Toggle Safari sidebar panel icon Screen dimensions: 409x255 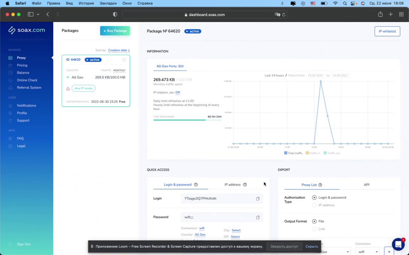point(31,14)
